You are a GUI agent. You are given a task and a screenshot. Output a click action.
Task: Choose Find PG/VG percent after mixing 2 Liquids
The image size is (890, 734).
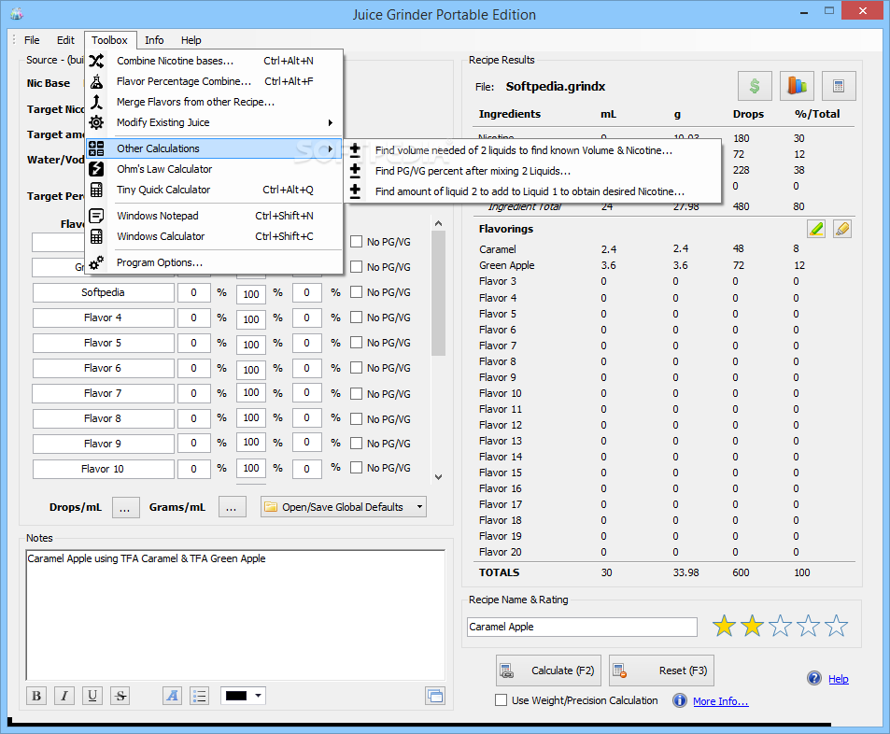click(x=533, y=171)
